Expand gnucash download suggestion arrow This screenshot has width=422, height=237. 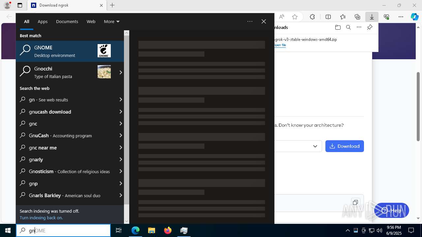(x=121, y=112)
